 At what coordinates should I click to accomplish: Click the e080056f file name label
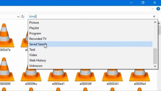tap(86, 84)
